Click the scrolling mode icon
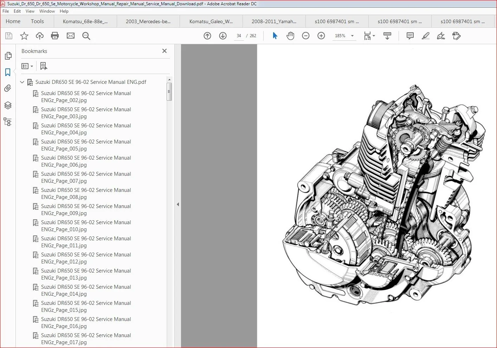Screen dimensions: 497x348 (387, 36)
